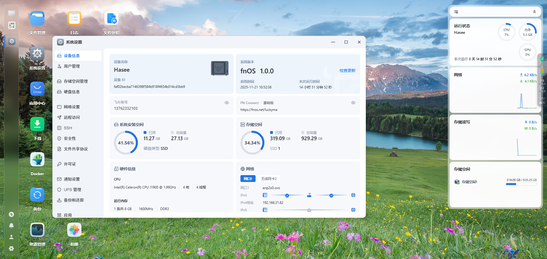Go to SSH settings in sidebar

coord(68,128)
